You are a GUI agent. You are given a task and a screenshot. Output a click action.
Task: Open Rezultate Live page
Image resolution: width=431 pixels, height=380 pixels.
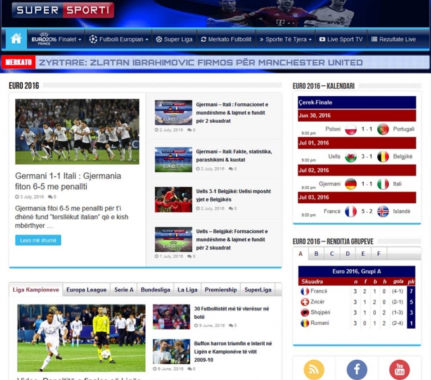click(394, 39)
